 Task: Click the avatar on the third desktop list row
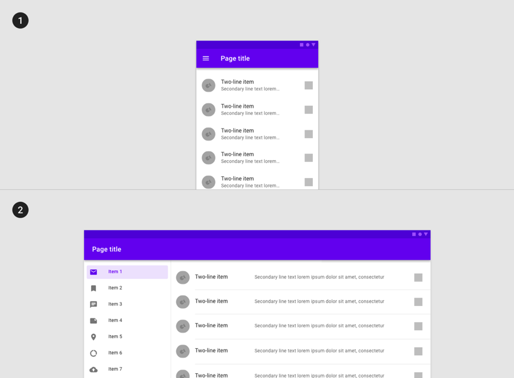tap(183, 326)
